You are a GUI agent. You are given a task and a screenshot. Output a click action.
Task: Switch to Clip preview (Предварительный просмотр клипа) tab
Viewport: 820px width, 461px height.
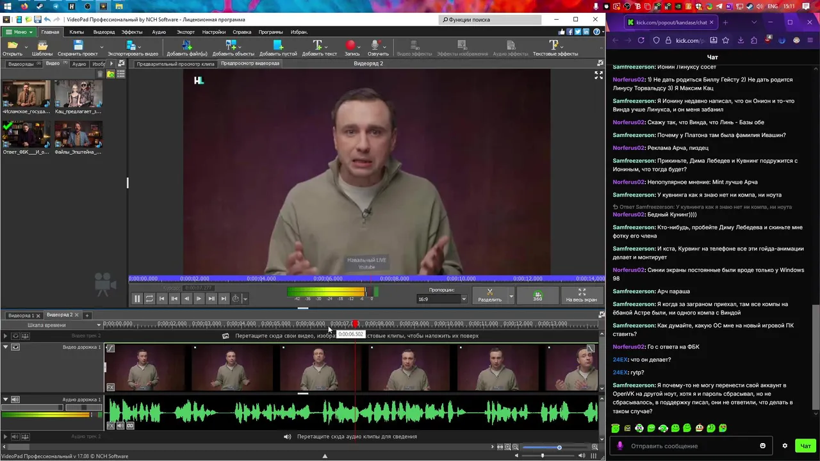[176, 64]
